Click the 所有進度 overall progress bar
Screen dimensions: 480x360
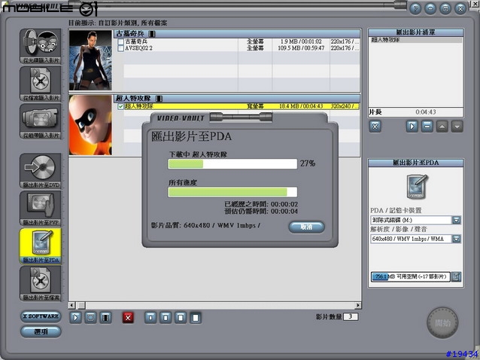click(x=232, y=192)
